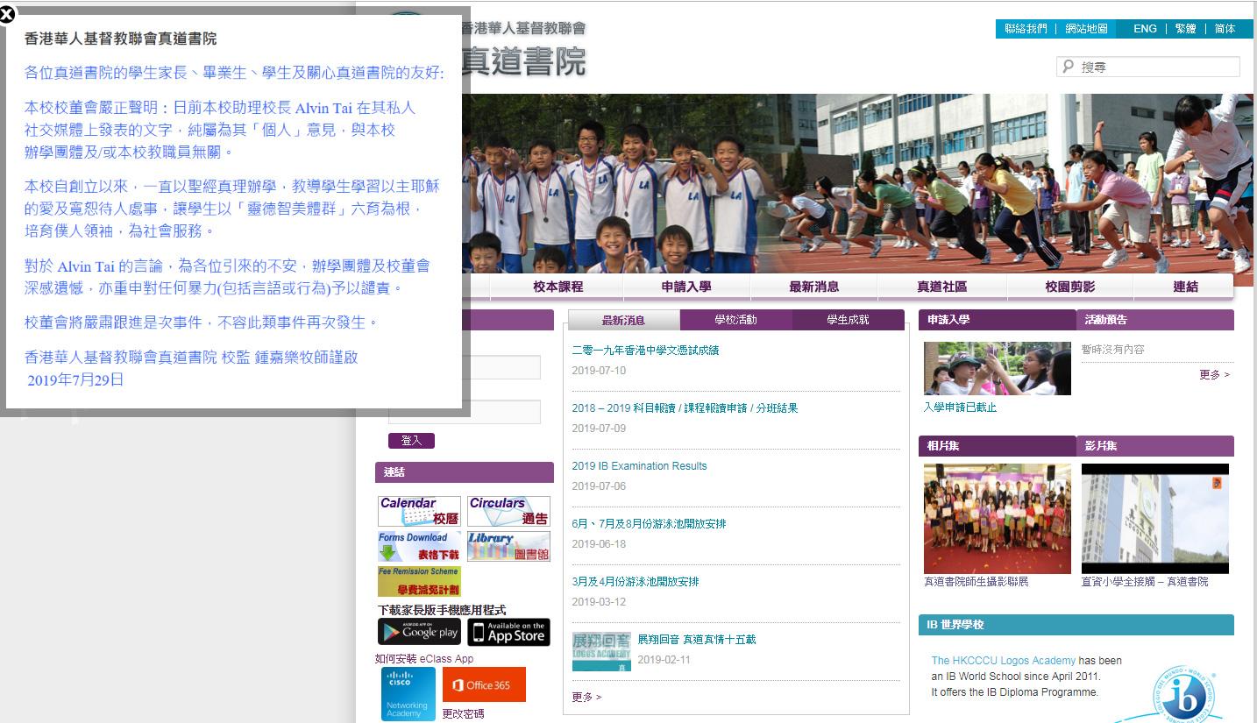This screenshot has height=723, width=1257.
Task: Expand more news with 更多 link below list
Action: pyautogui.click(x=586, y=697)
